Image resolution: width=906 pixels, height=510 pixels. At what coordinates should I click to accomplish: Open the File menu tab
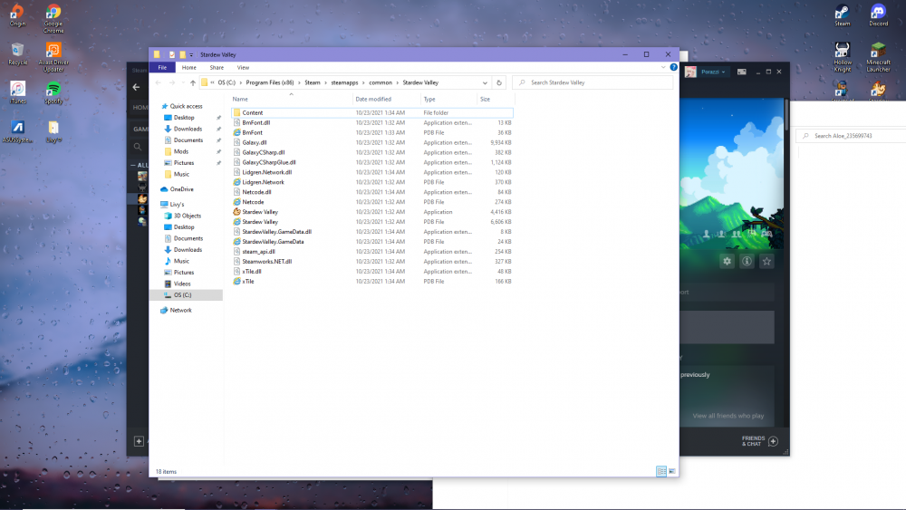[x=162, y=68]
